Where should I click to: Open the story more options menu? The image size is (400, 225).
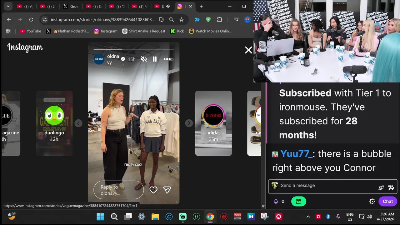[167, 59]
